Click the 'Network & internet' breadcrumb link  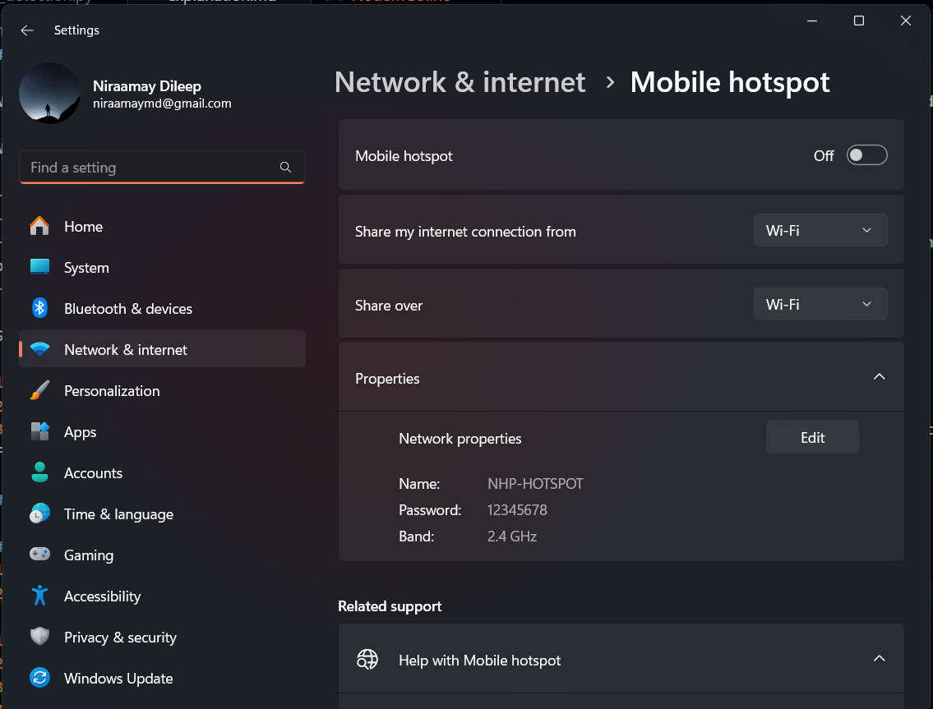(460, 82)
